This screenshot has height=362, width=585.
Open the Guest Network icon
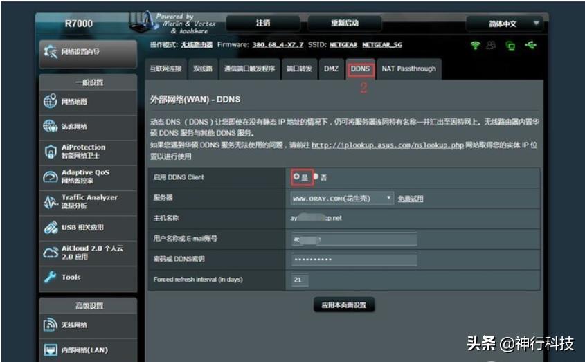pyautogui.click(x=50, y=126)
